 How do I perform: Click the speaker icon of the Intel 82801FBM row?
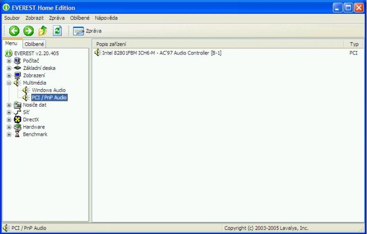[x=98, y=53]
